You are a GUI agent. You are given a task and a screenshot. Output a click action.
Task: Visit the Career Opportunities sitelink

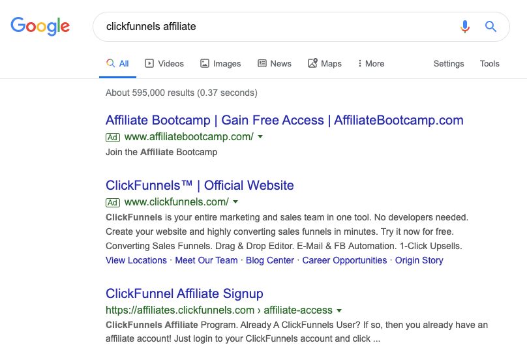[344, 261]
